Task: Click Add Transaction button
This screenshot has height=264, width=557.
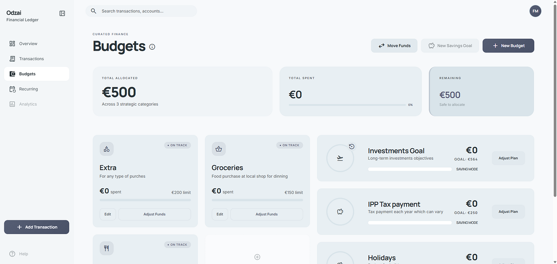Action: 36,227
